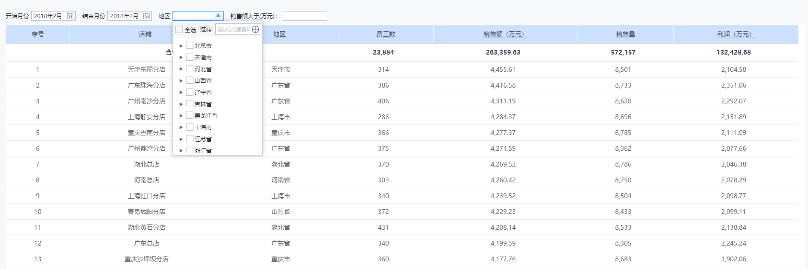Image resolution: width=808 pixels, height=269 pixels.
Task: Expand the 北京市 tree node
Action: pyautogui.click(x=181, y=46)
